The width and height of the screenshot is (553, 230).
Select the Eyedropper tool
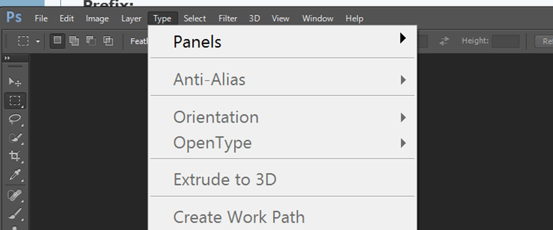(15, 175)
